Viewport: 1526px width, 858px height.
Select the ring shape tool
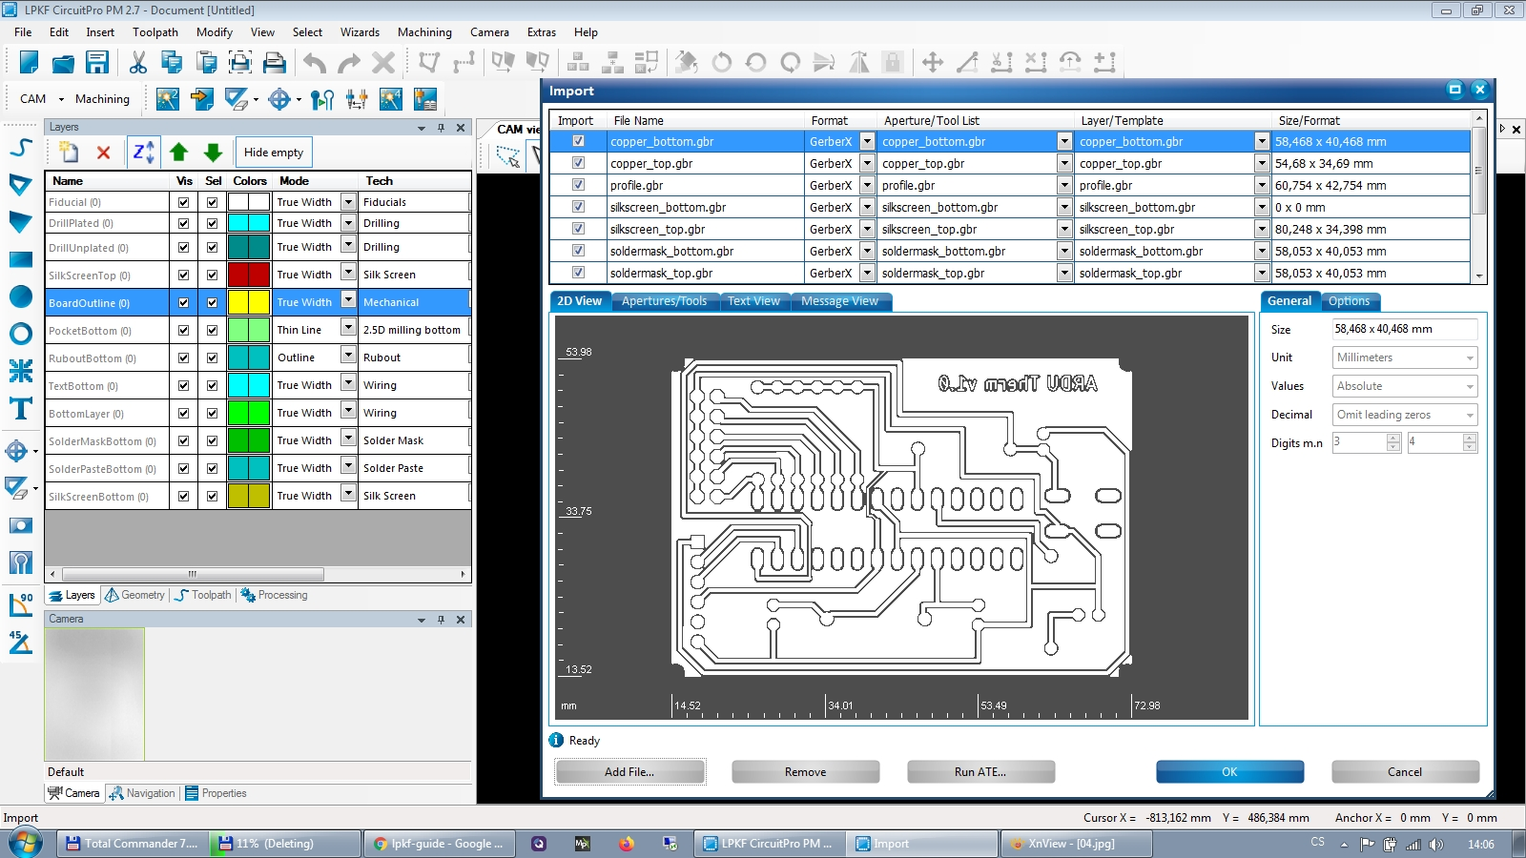point(21,334)
